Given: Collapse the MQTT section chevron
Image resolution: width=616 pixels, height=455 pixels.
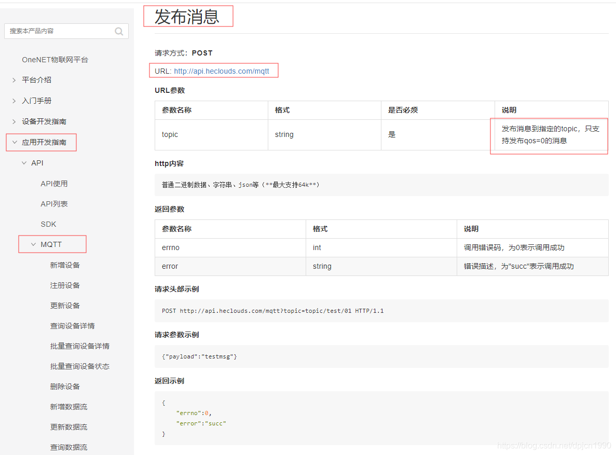Looking at the screenshot, I should 33,244.
